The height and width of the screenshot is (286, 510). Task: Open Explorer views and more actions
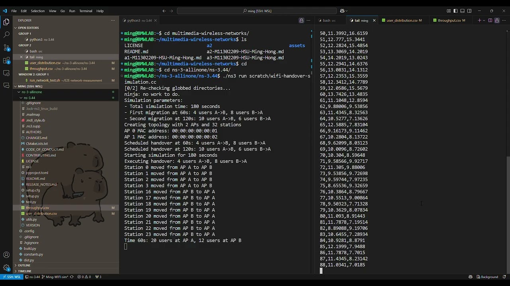[x=114, y=20]
